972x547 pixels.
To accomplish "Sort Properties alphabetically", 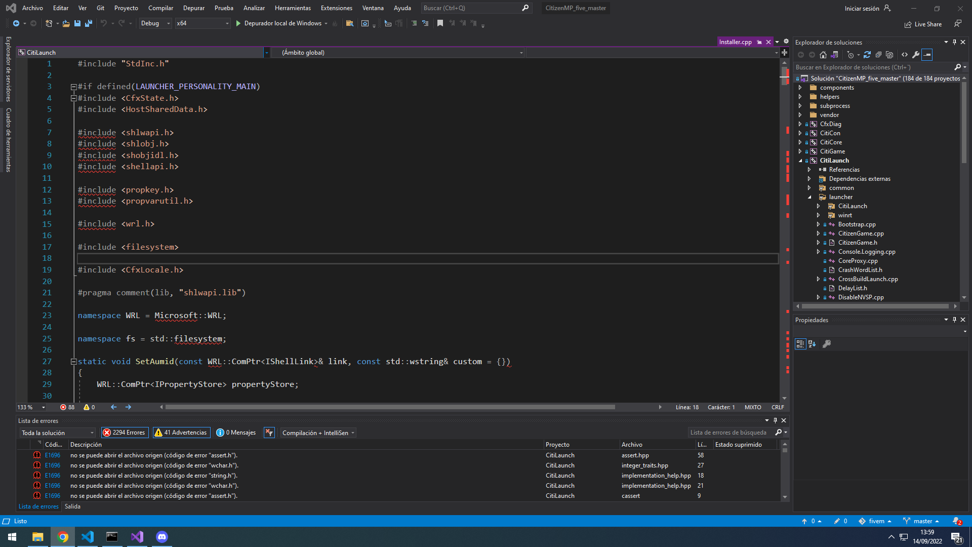I will click(x=812, y=344).
